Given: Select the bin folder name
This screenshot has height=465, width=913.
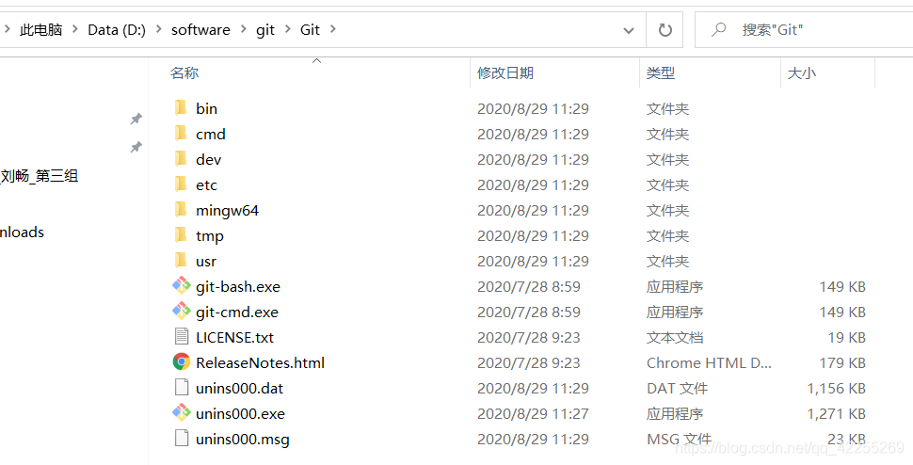Looking at the screenshot, I should (207, 108).
